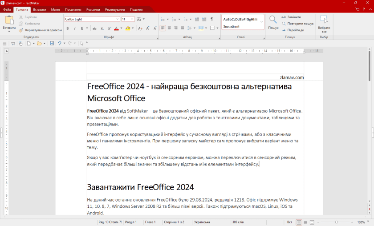Apply superscript formatting
Image resolution: width=374 pixels, height=226 pixels.
pyautogui.click(x=109, y=28)
